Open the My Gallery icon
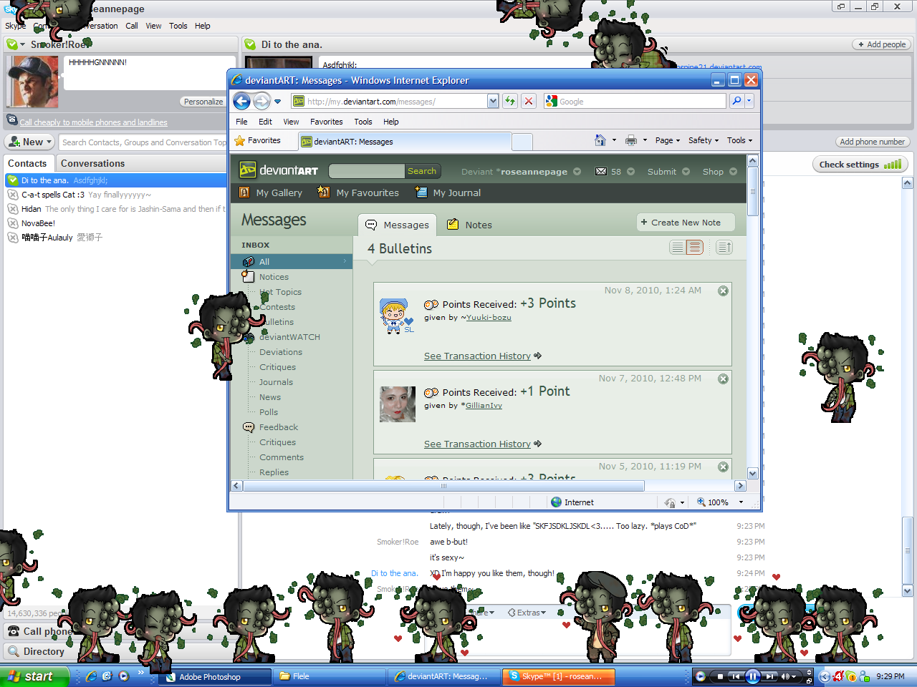 pos(244,193)
